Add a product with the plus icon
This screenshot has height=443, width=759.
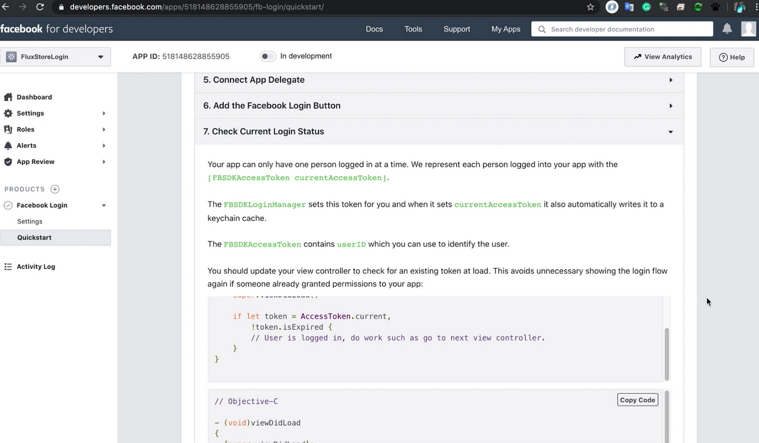tap(55, 189)
